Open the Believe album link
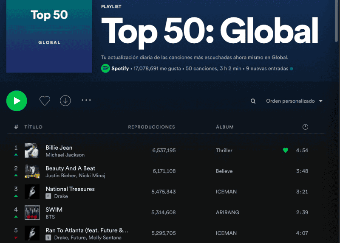 [x=224, y=171]
